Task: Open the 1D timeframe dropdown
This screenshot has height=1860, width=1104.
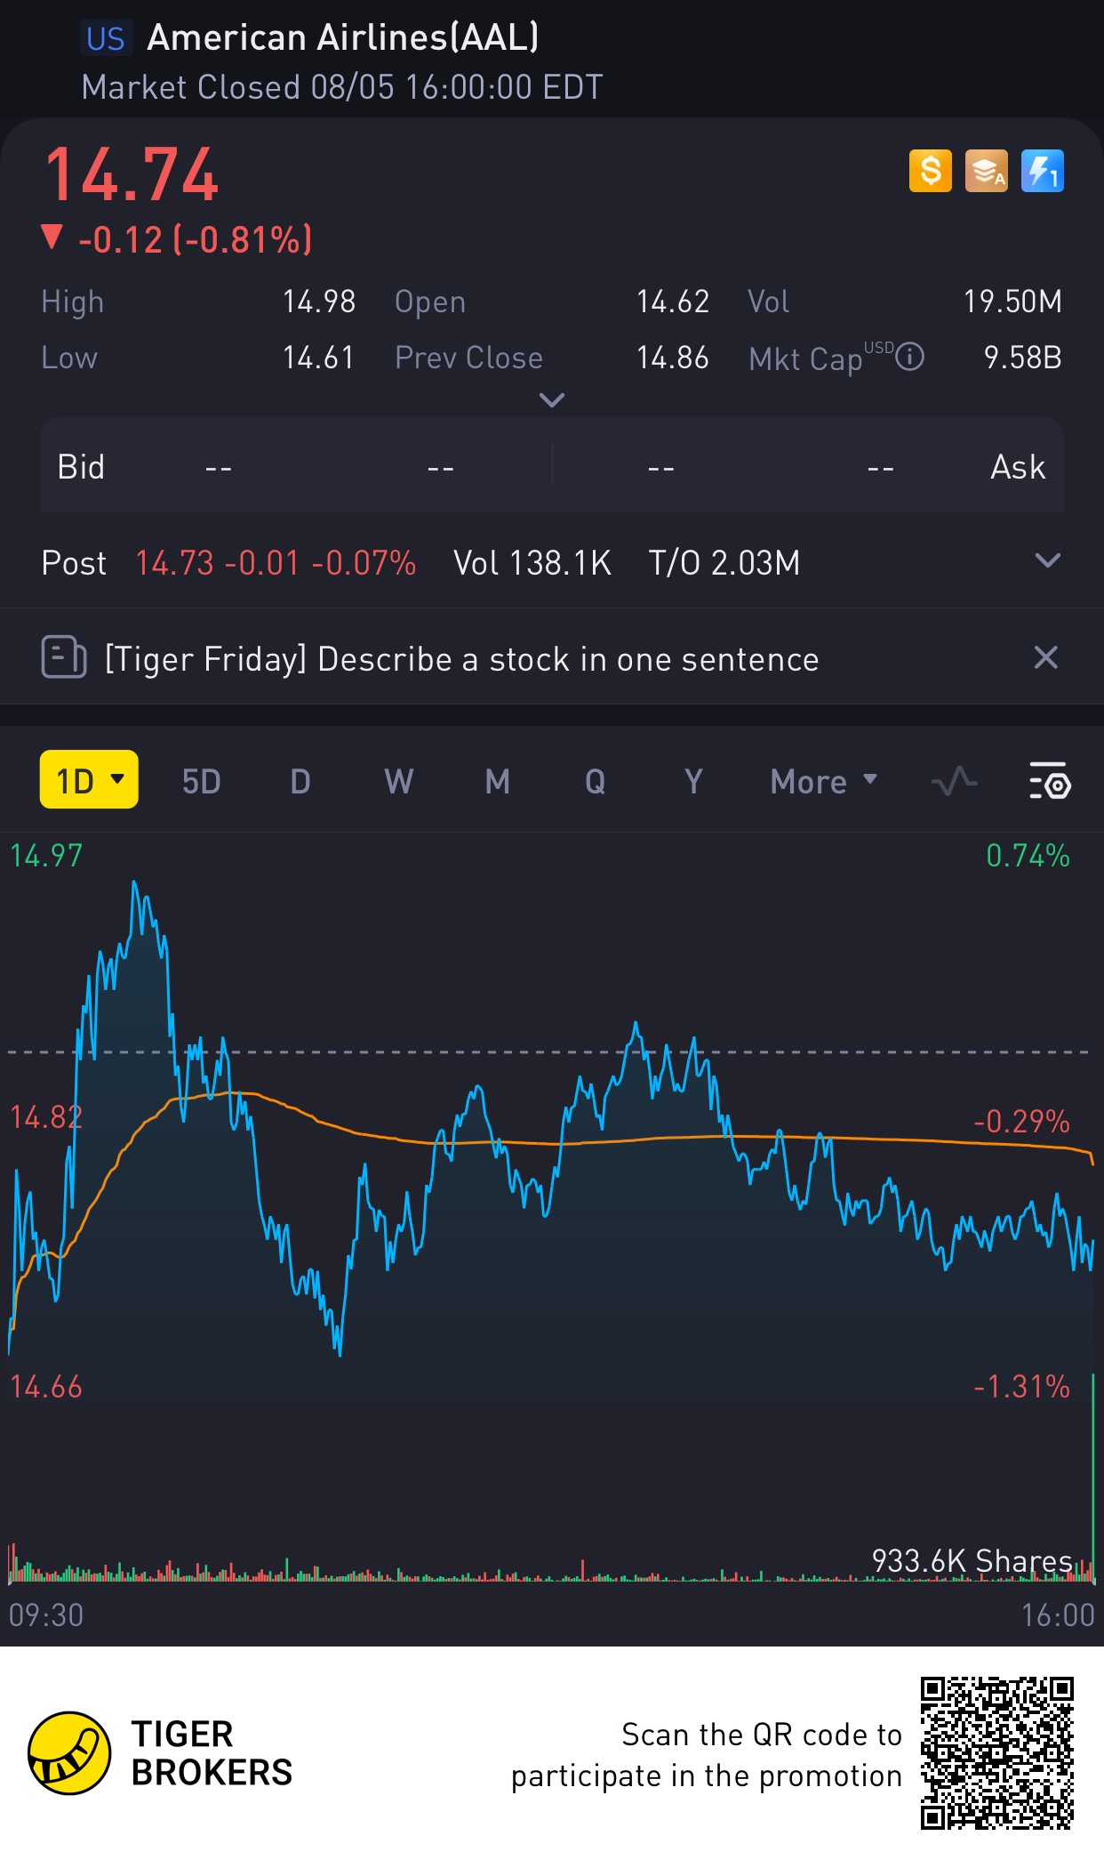Action: tap(89, 780)
